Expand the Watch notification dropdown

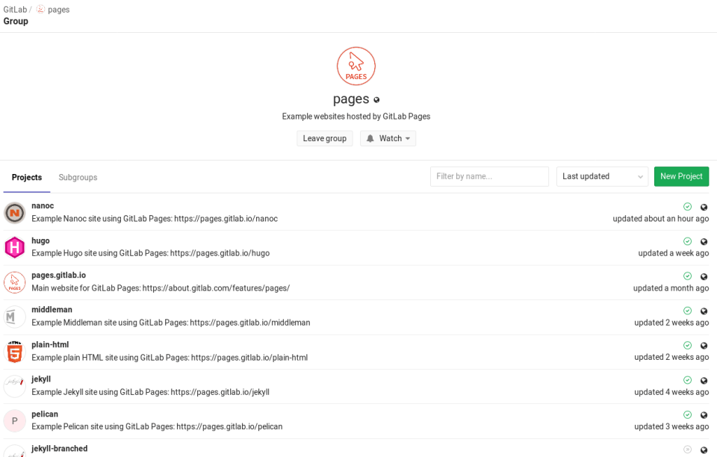[x=388, y=138]
